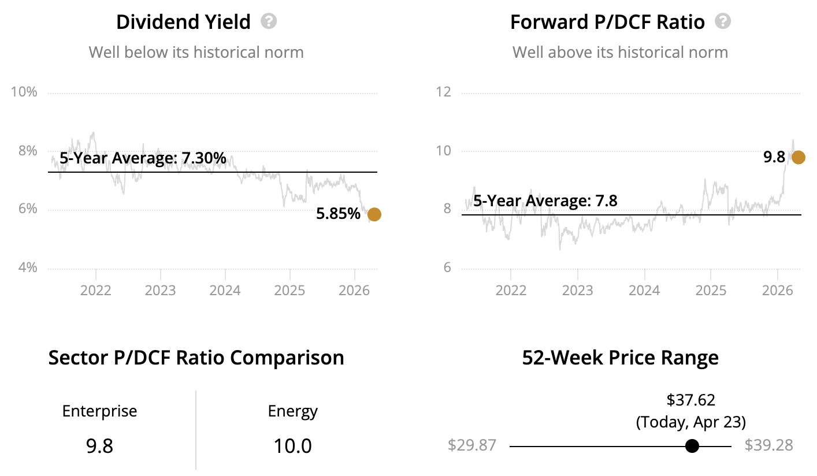Select the Enterprise P/DCF value 9.8

click(99, 446)
